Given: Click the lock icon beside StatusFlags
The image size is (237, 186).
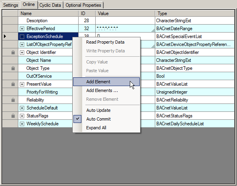Looking at the screenshot, I should (13, 116).
